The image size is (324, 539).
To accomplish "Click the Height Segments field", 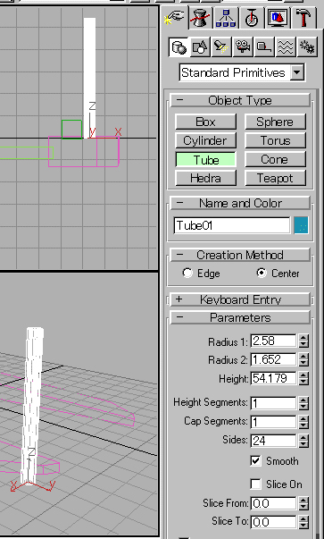I will [273, 403].
